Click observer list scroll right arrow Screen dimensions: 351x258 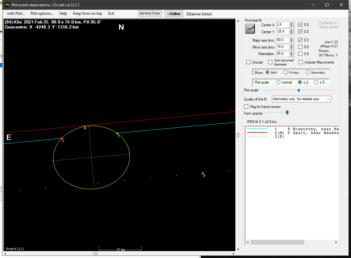click(x=336, y=242)
